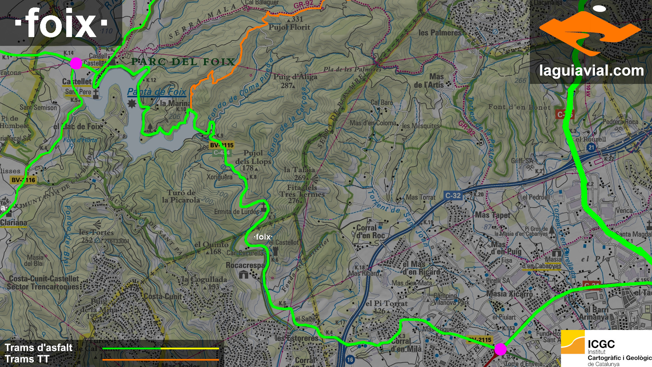Click the BV-2115 shield near the reservoir
The width and height of the screenshot is (652, 367).
coord(221,145)
